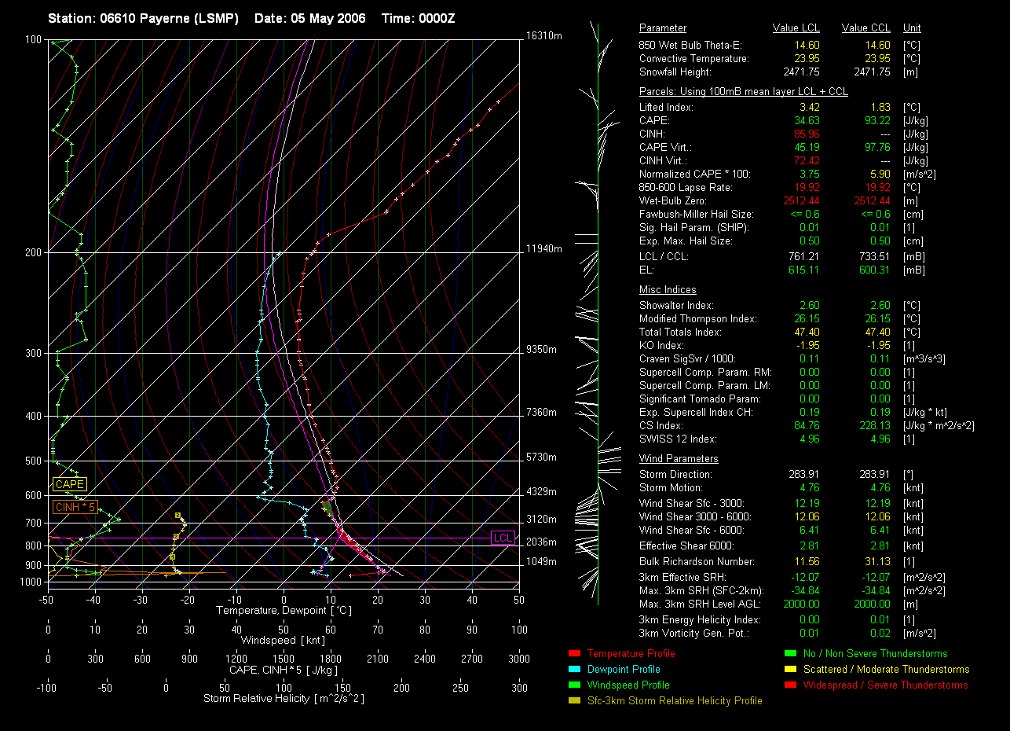This screenshot has width=1010, height=731.
Task: Click the cyan Dewpoint Profile legend swatch
Action: pyautogui.click(x=573, y=669)
